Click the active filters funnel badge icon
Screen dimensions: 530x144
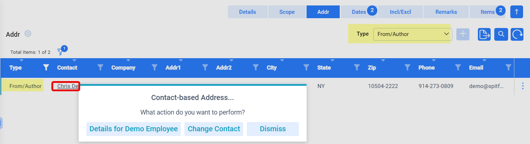click(61, 51)
